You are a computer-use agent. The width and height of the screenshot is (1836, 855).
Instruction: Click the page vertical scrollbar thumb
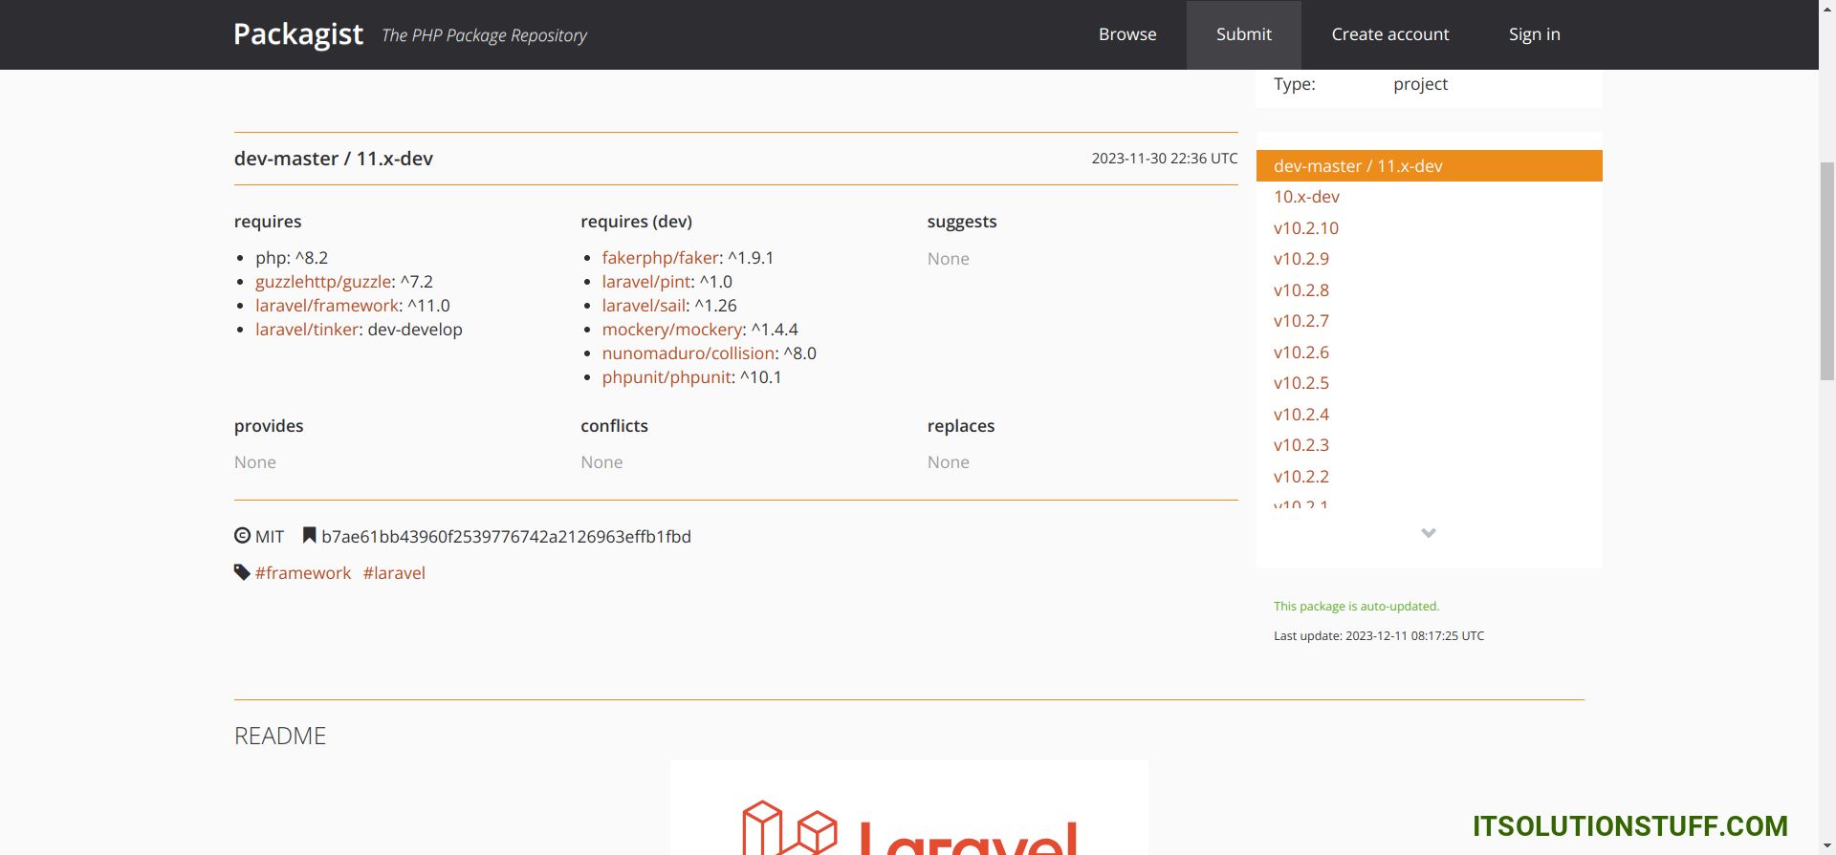[1827, 271]
